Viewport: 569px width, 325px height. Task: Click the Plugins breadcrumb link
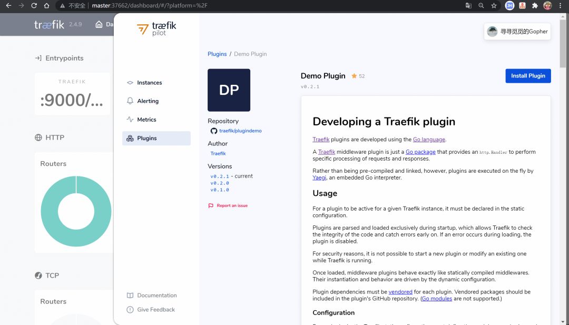[217, 54]
